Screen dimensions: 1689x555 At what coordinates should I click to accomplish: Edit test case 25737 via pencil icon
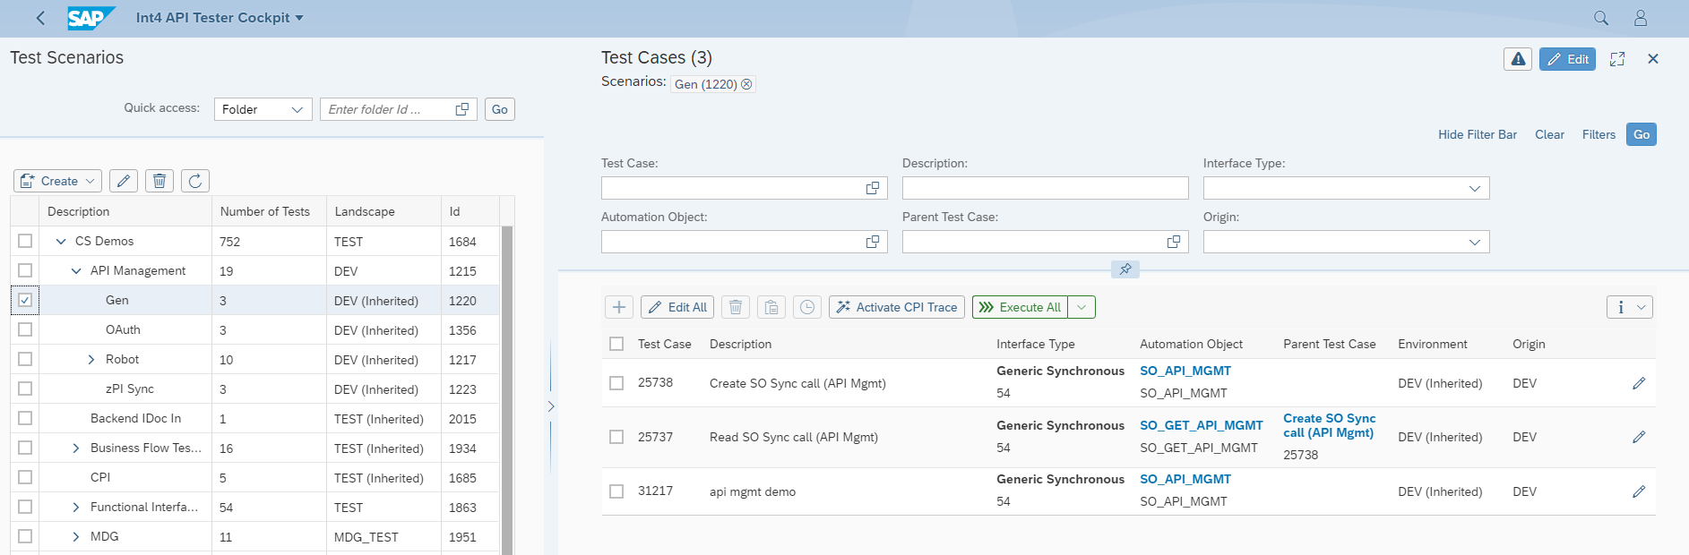[x=1639, y=437]
